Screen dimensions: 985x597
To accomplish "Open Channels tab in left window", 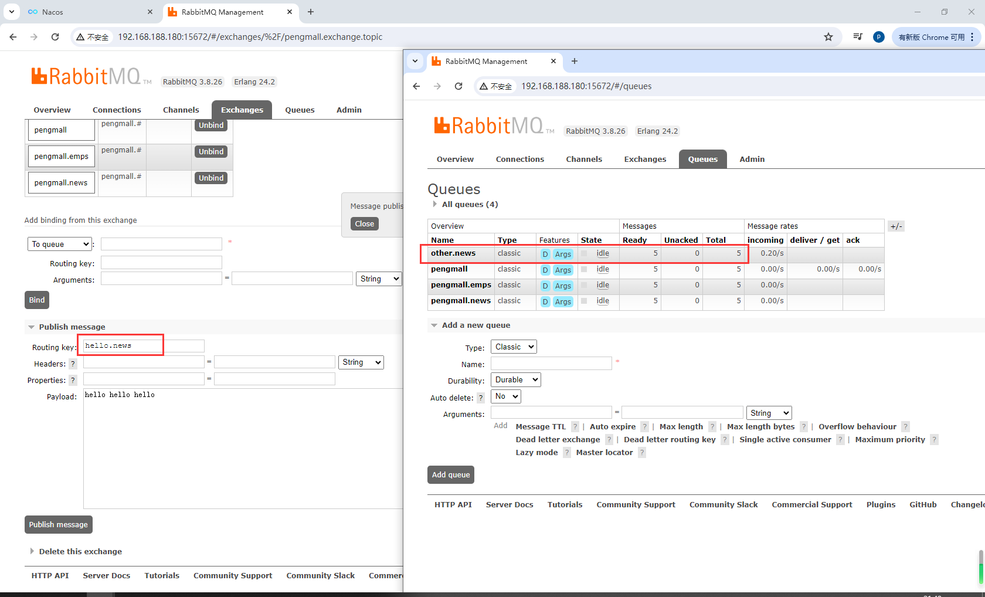I will point(181,110).
